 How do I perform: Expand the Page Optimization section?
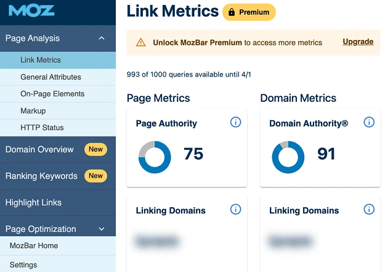click(x=102, y=229)
